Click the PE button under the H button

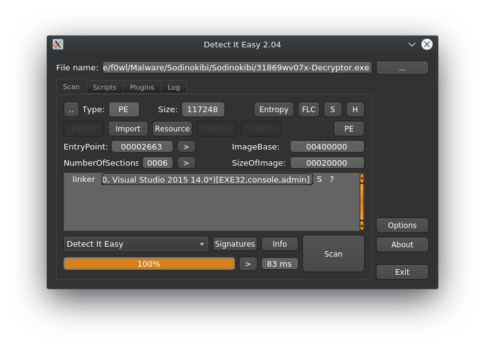349,128
